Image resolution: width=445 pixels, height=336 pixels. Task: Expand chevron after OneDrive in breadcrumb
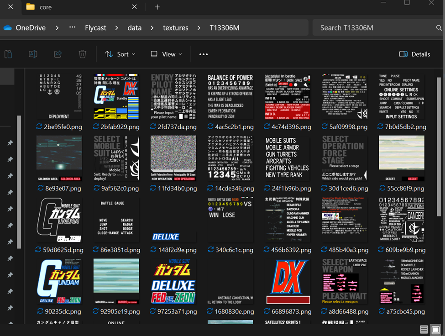point(57,28)
